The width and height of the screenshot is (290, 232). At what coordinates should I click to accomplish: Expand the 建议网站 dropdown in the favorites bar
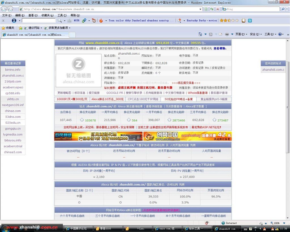pos(41,28)
